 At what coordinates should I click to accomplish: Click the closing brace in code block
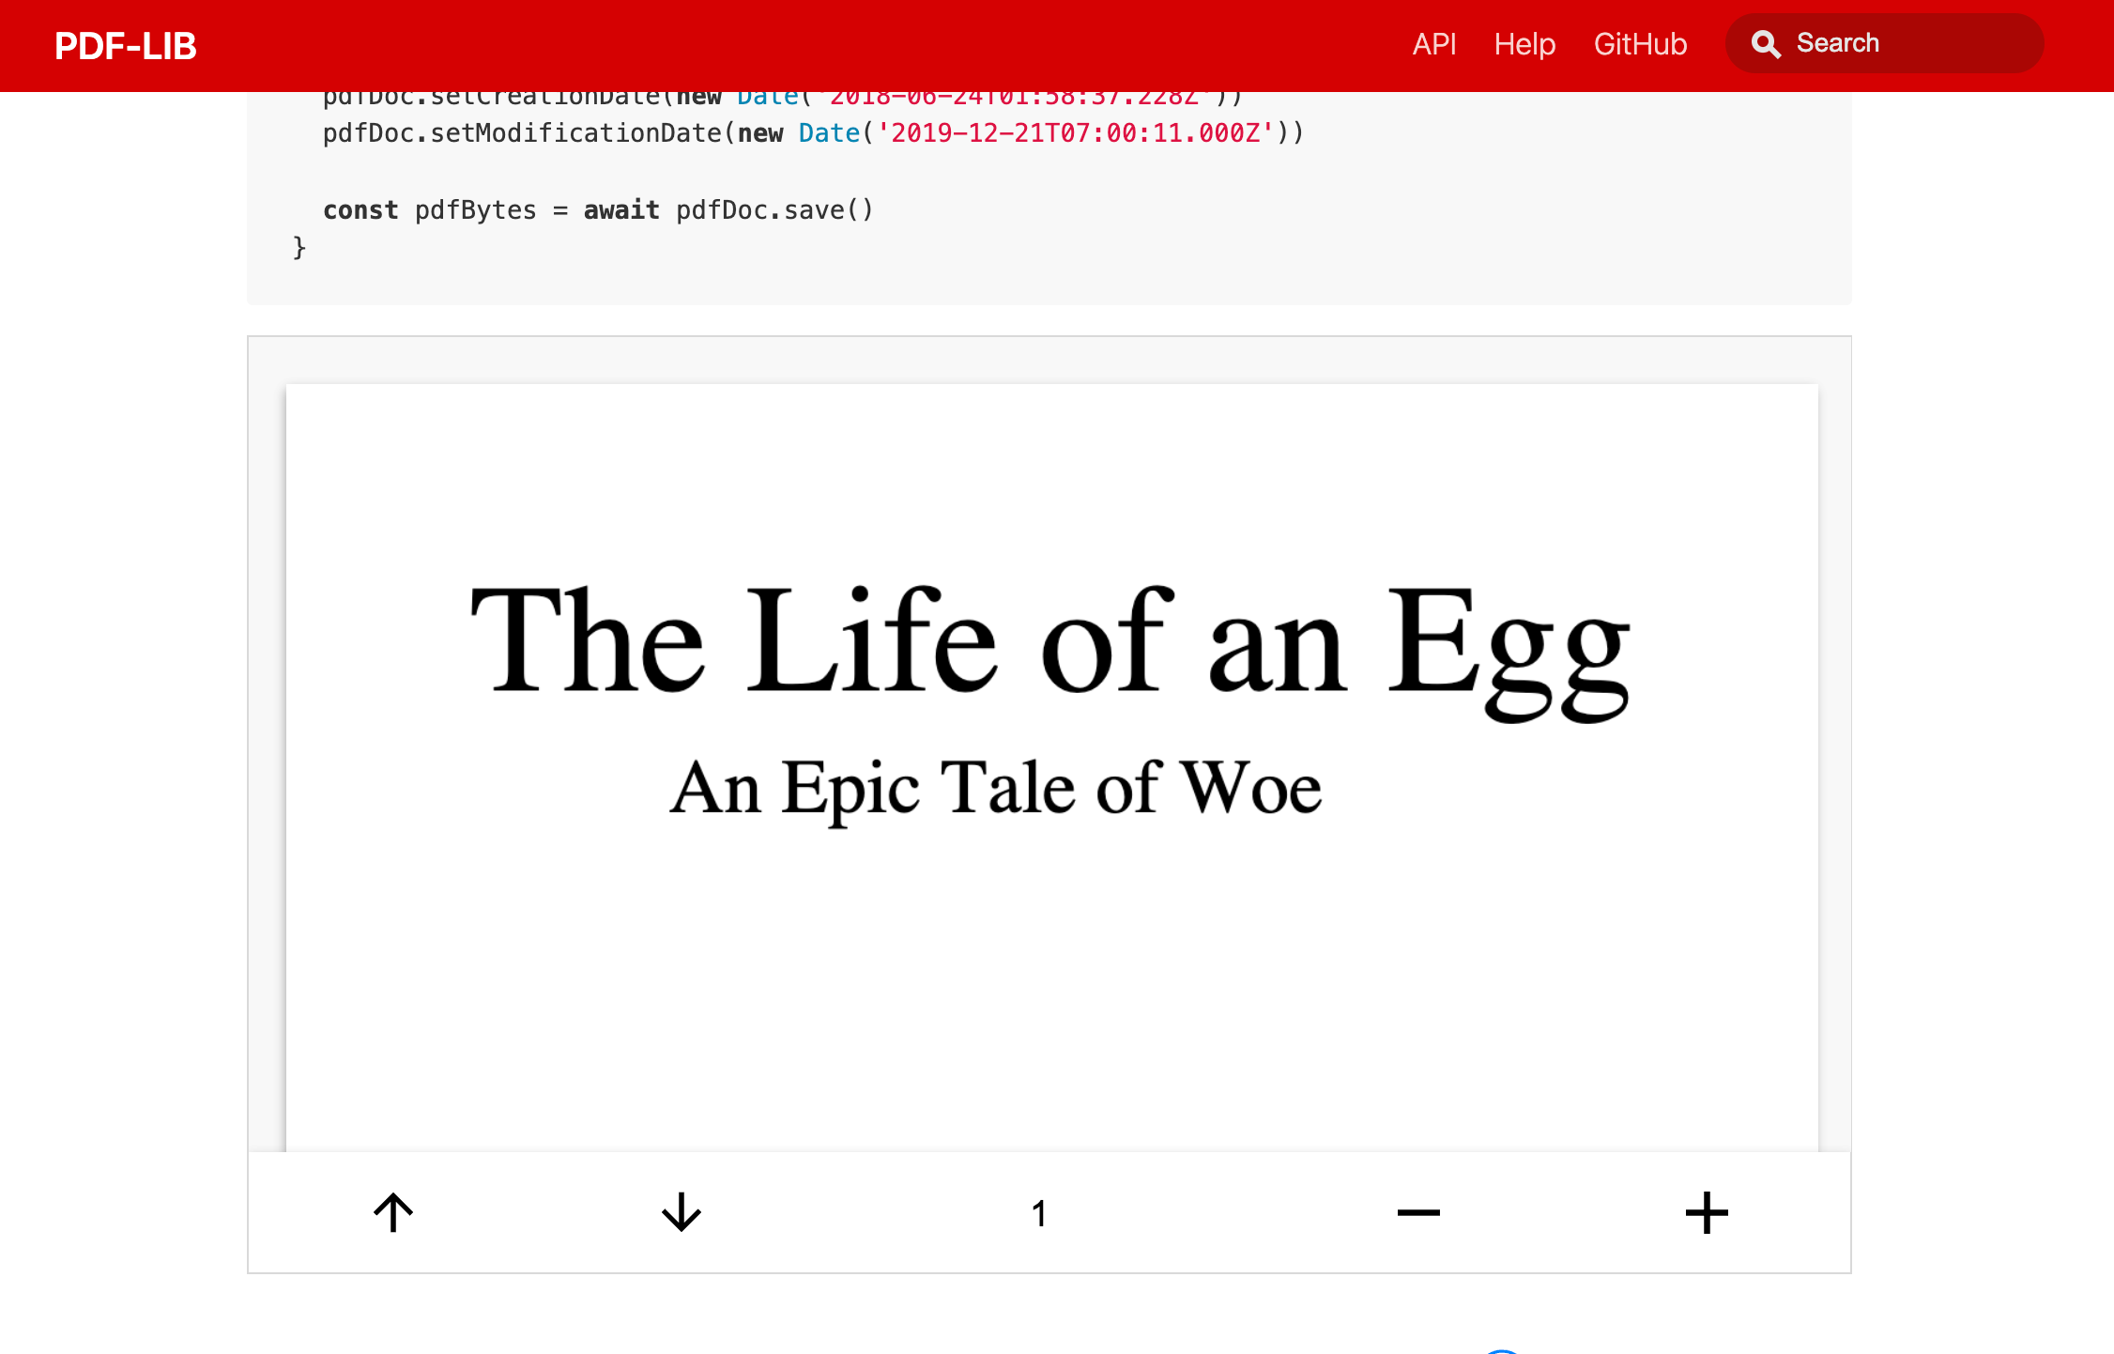point(299,248)
